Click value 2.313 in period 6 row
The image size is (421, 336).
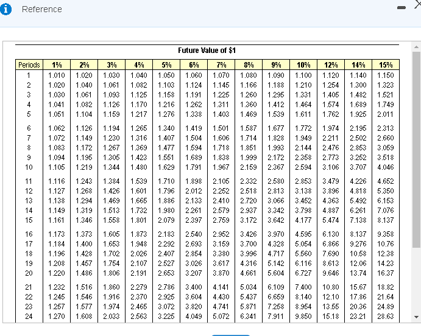pos(385,128)
